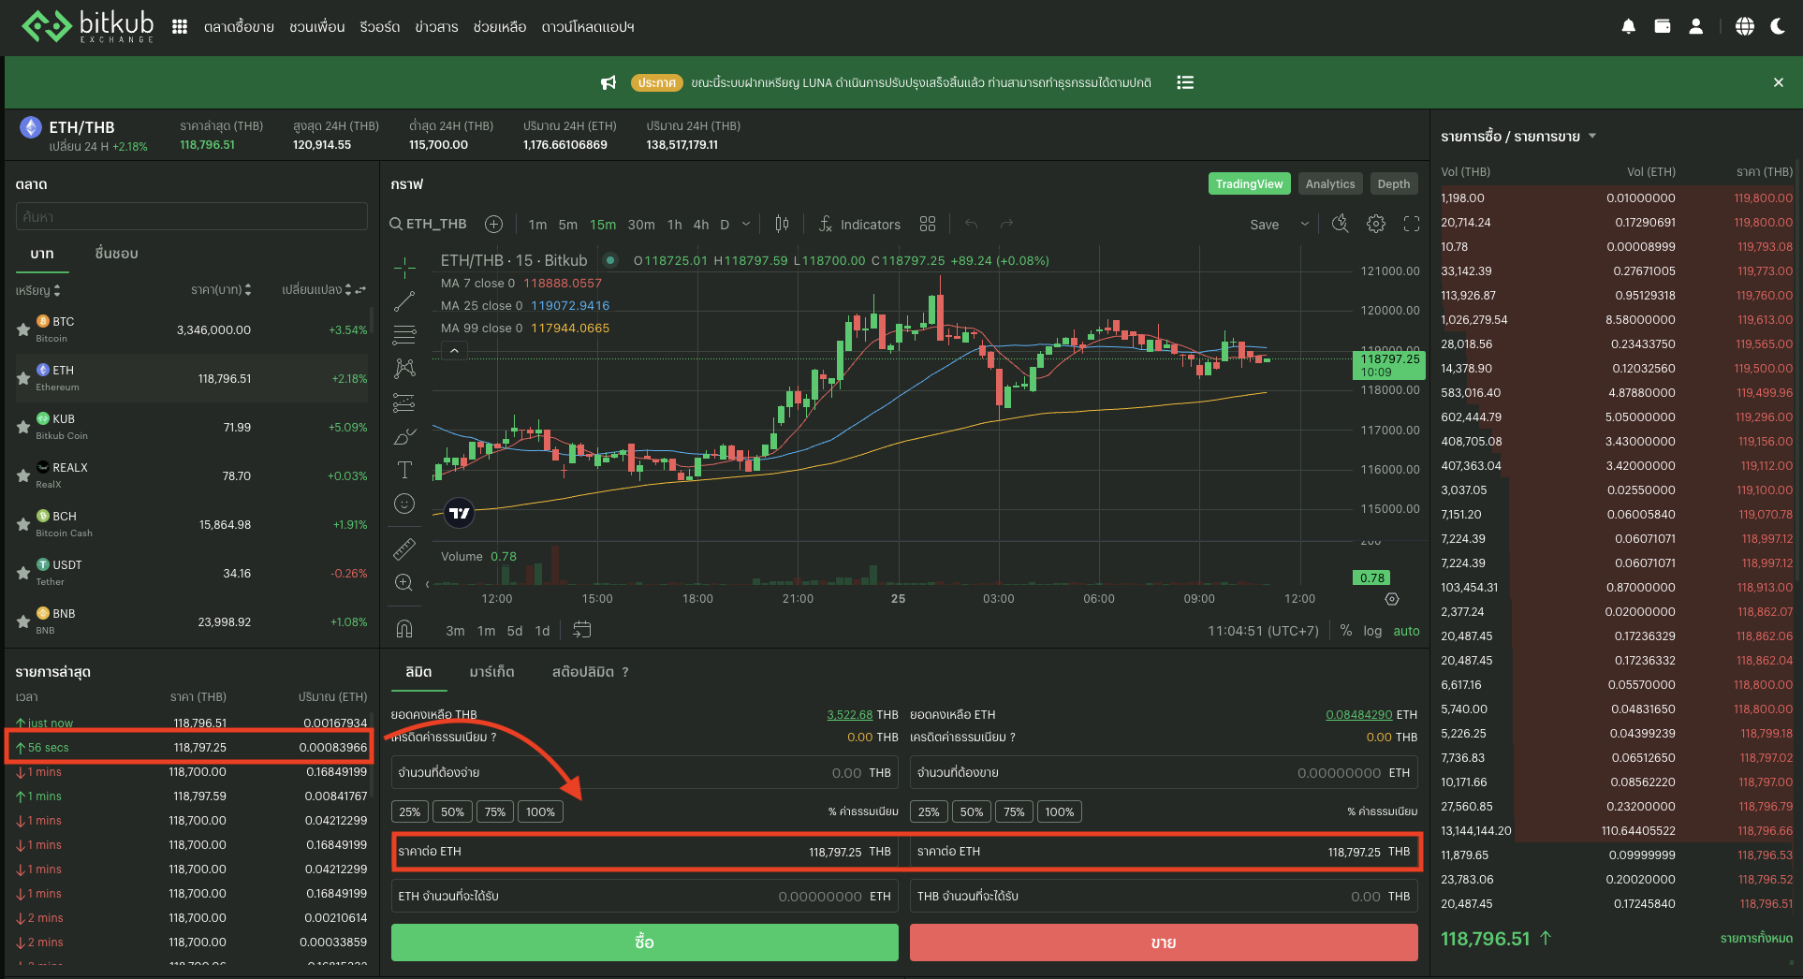Open chart layout templates grid icon
1803x979 pixels.
click(x=928, y=224)
